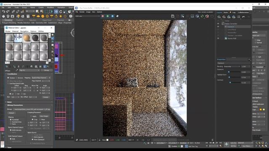
Task: Click the Reload button under Bitmap path
Action: pyautogui.click(x=11, y=113)
